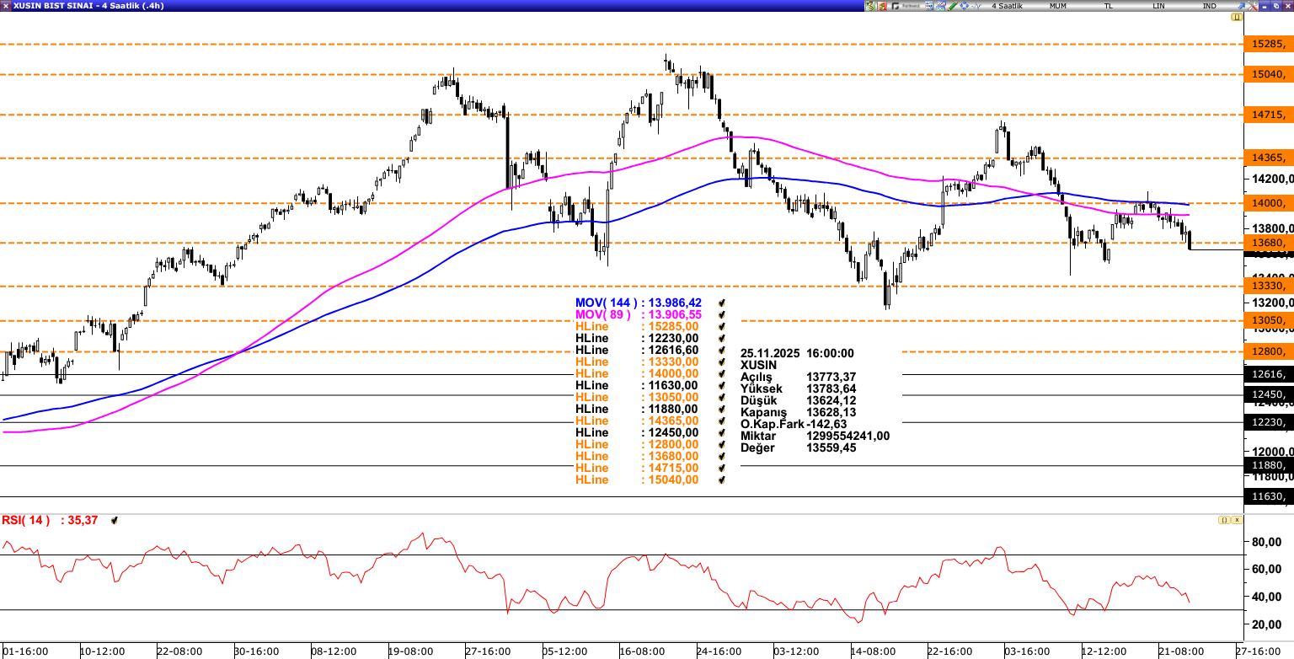Toggle the MOV(89) indicator checkmark
The height and width of the screenshot is (659, 1294).
[721, 314]
